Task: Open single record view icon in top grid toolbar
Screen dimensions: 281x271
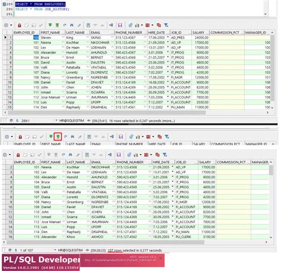Action: (x=88, y=25)
